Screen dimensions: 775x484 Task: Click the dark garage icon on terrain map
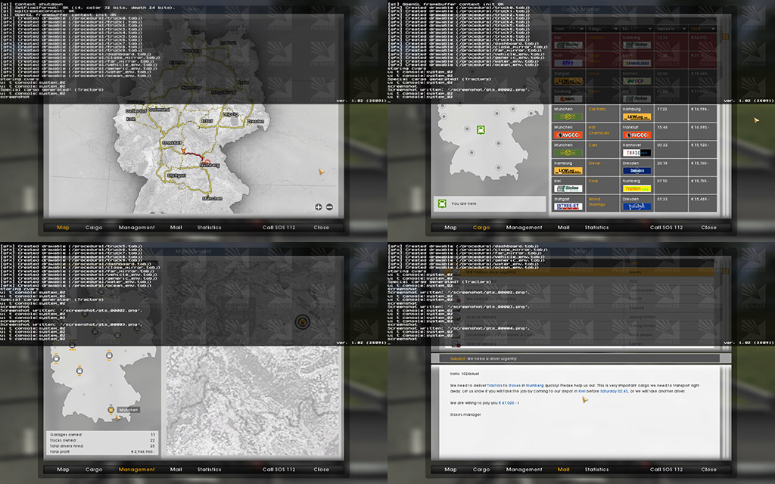pyautogui.click(x=302, y=322)
